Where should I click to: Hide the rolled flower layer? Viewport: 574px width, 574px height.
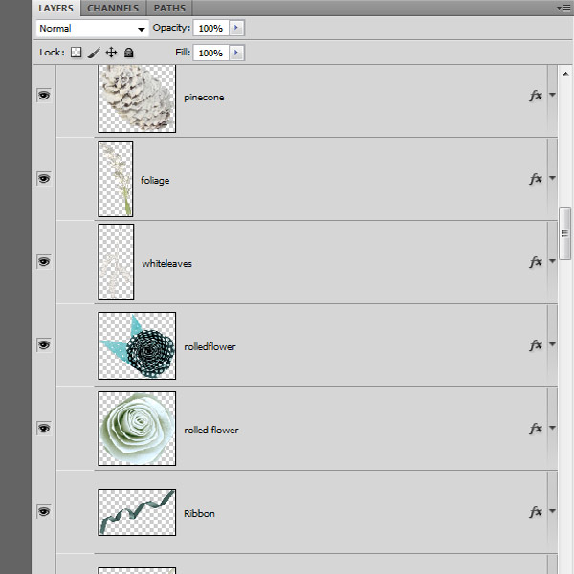(x=44, y=428)
